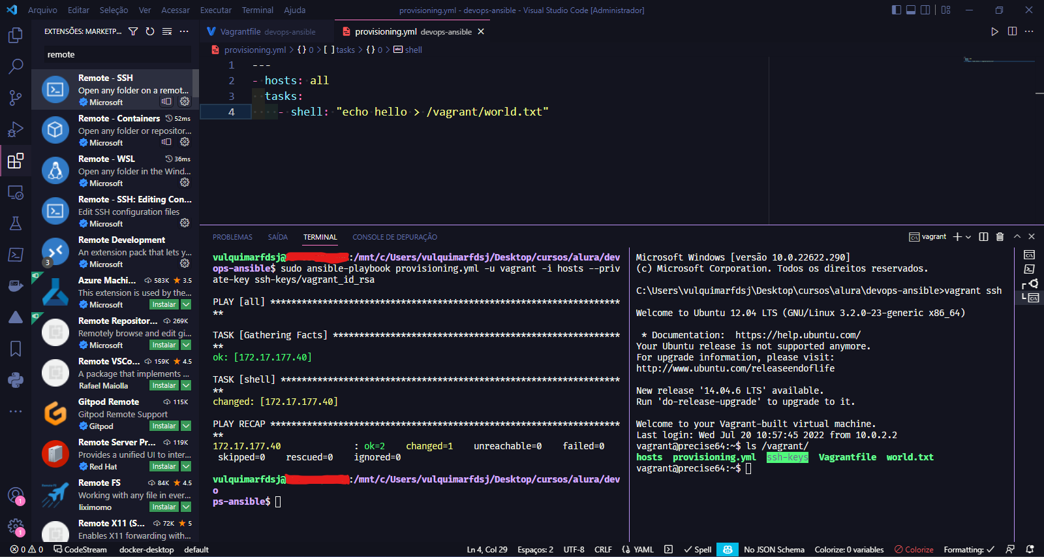The width and height of the screenshot is (1044, 557).
Task: Click the extensions search field containing remote
Action: [x=117, y=54]
